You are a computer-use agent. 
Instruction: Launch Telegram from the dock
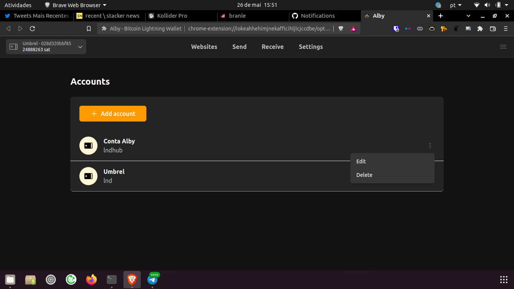click(x=152, y=280)
